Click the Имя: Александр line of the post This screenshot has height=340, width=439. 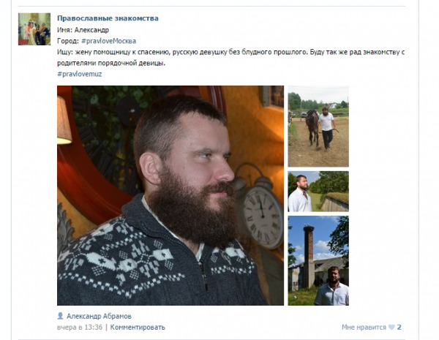(x=83, y=30)
